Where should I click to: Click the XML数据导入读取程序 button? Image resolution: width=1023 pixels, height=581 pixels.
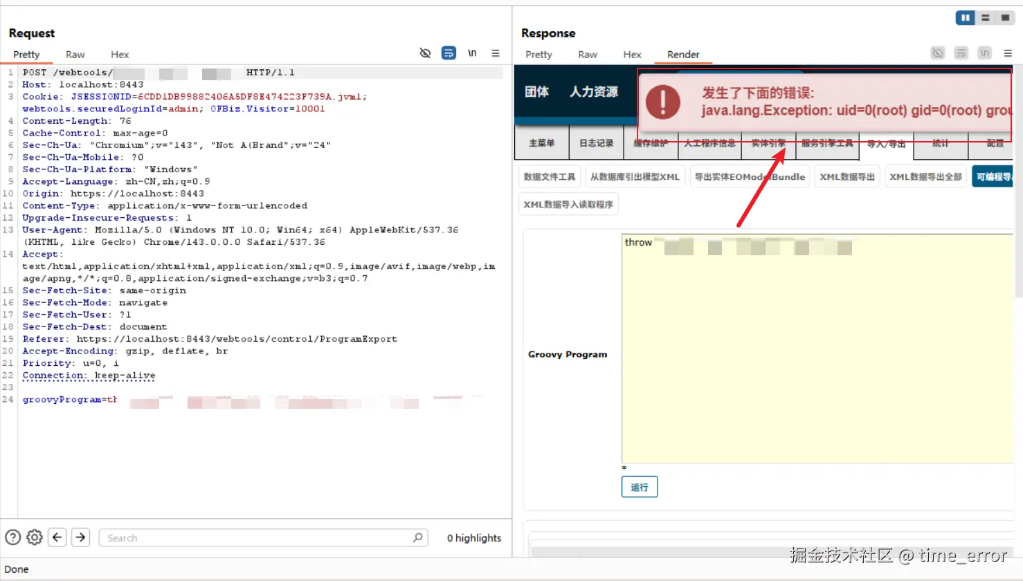[x=568, y=204]
